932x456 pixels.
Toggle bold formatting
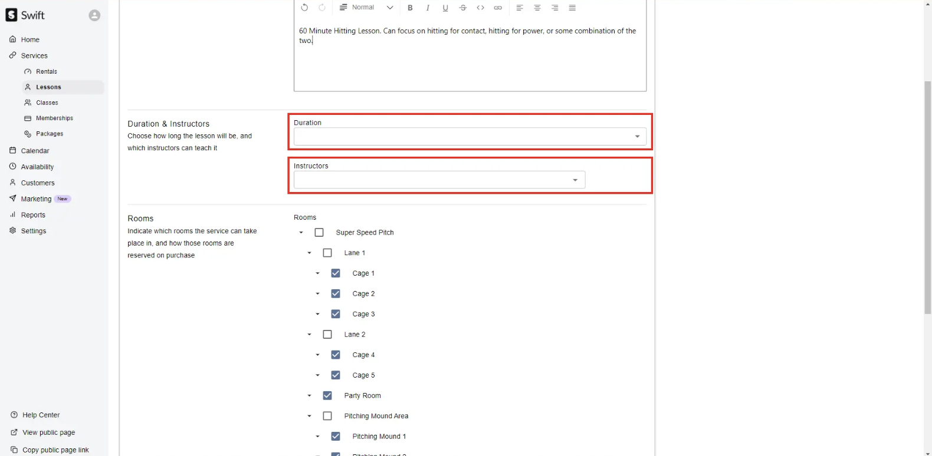[410, 8]
